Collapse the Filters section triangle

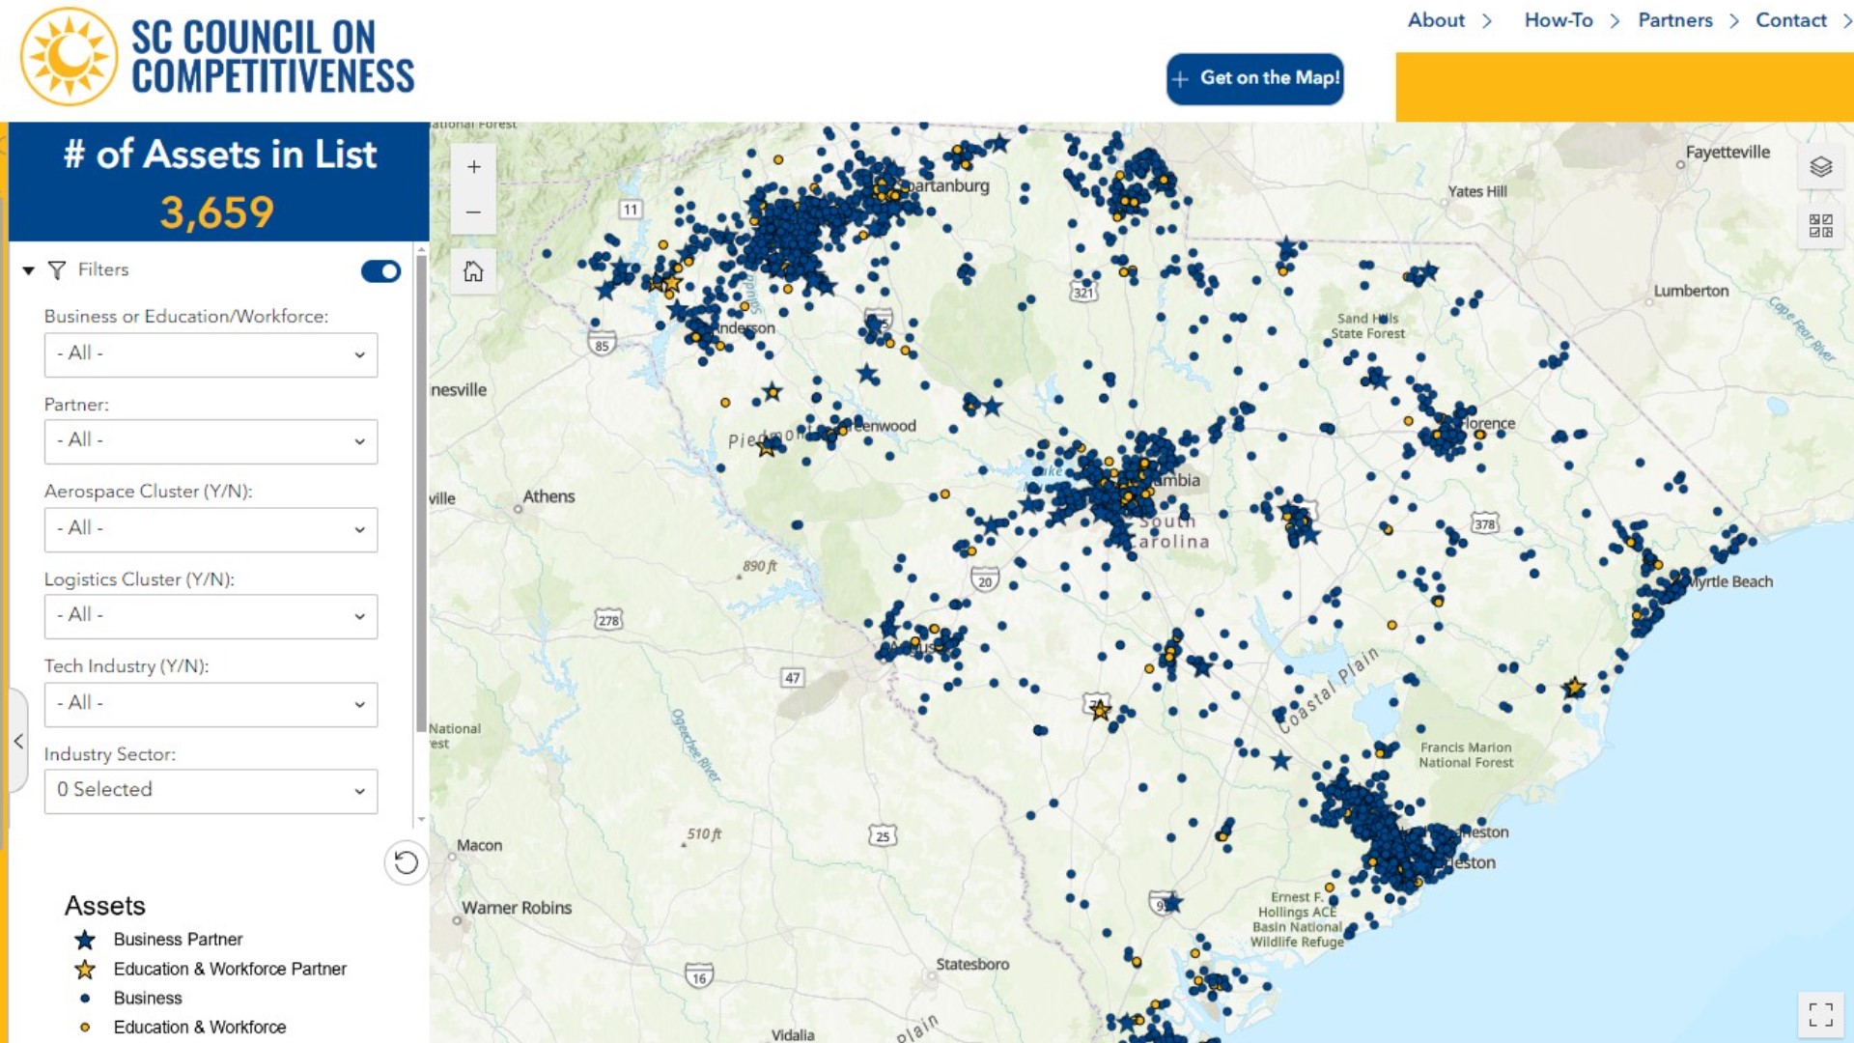[29, 270]
